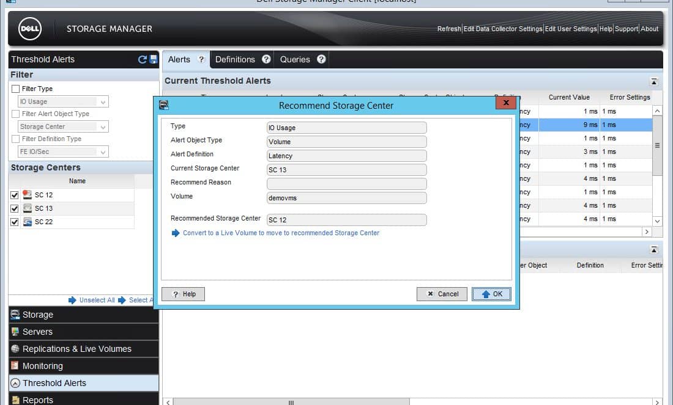
Task: Collapse the lower alerts section
Action: 653,249
